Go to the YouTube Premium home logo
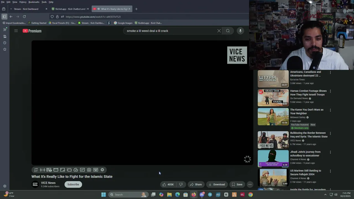 [x=32, y=31]
